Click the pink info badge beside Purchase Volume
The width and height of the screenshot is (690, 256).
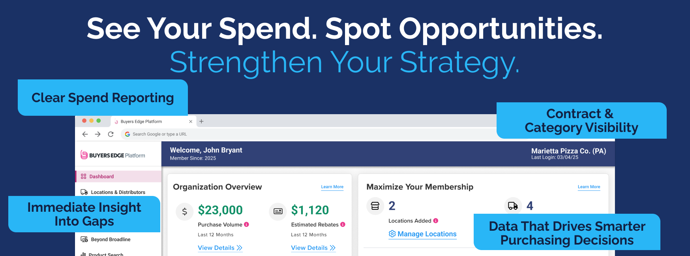pyautogui.click(x=247, y=224)
